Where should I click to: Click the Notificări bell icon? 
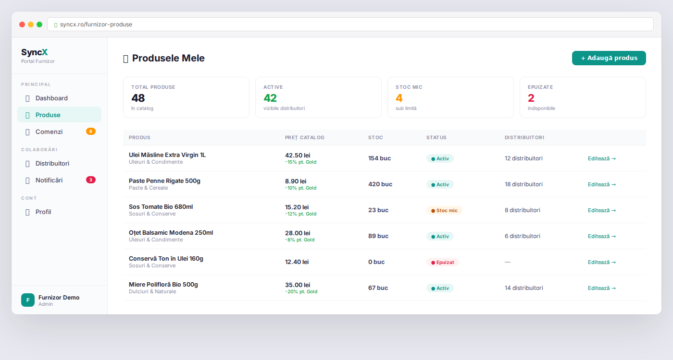click(x=27, y=180)
